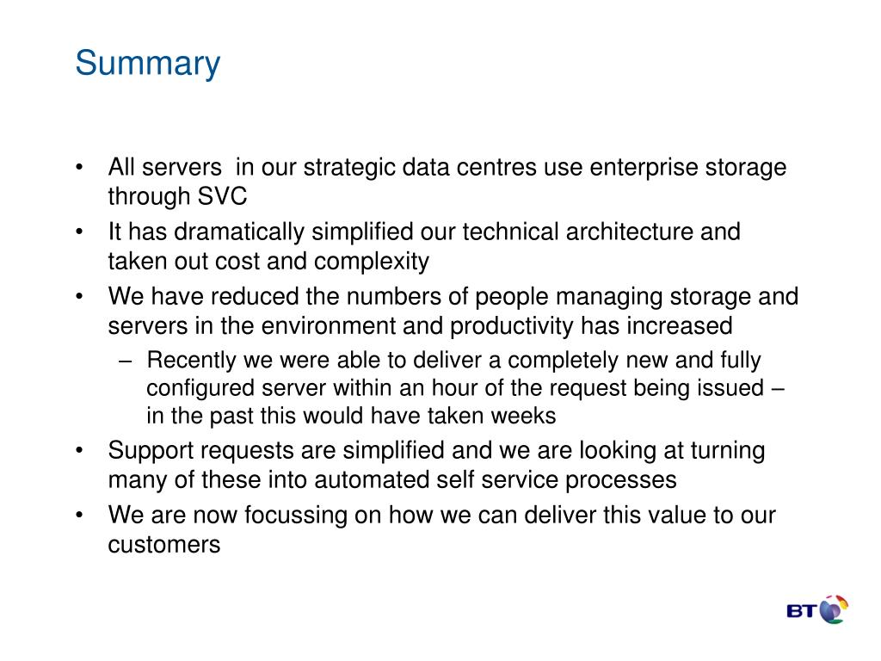Viewport: 881px width, 661px height.
Task: Click the line 'taken out cost and complexity'
Action: click(x=268, y=262)
